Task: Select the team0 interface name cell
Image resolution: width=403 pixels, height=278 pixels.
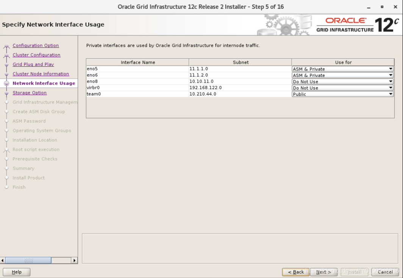Action: [x=137, y=94]
